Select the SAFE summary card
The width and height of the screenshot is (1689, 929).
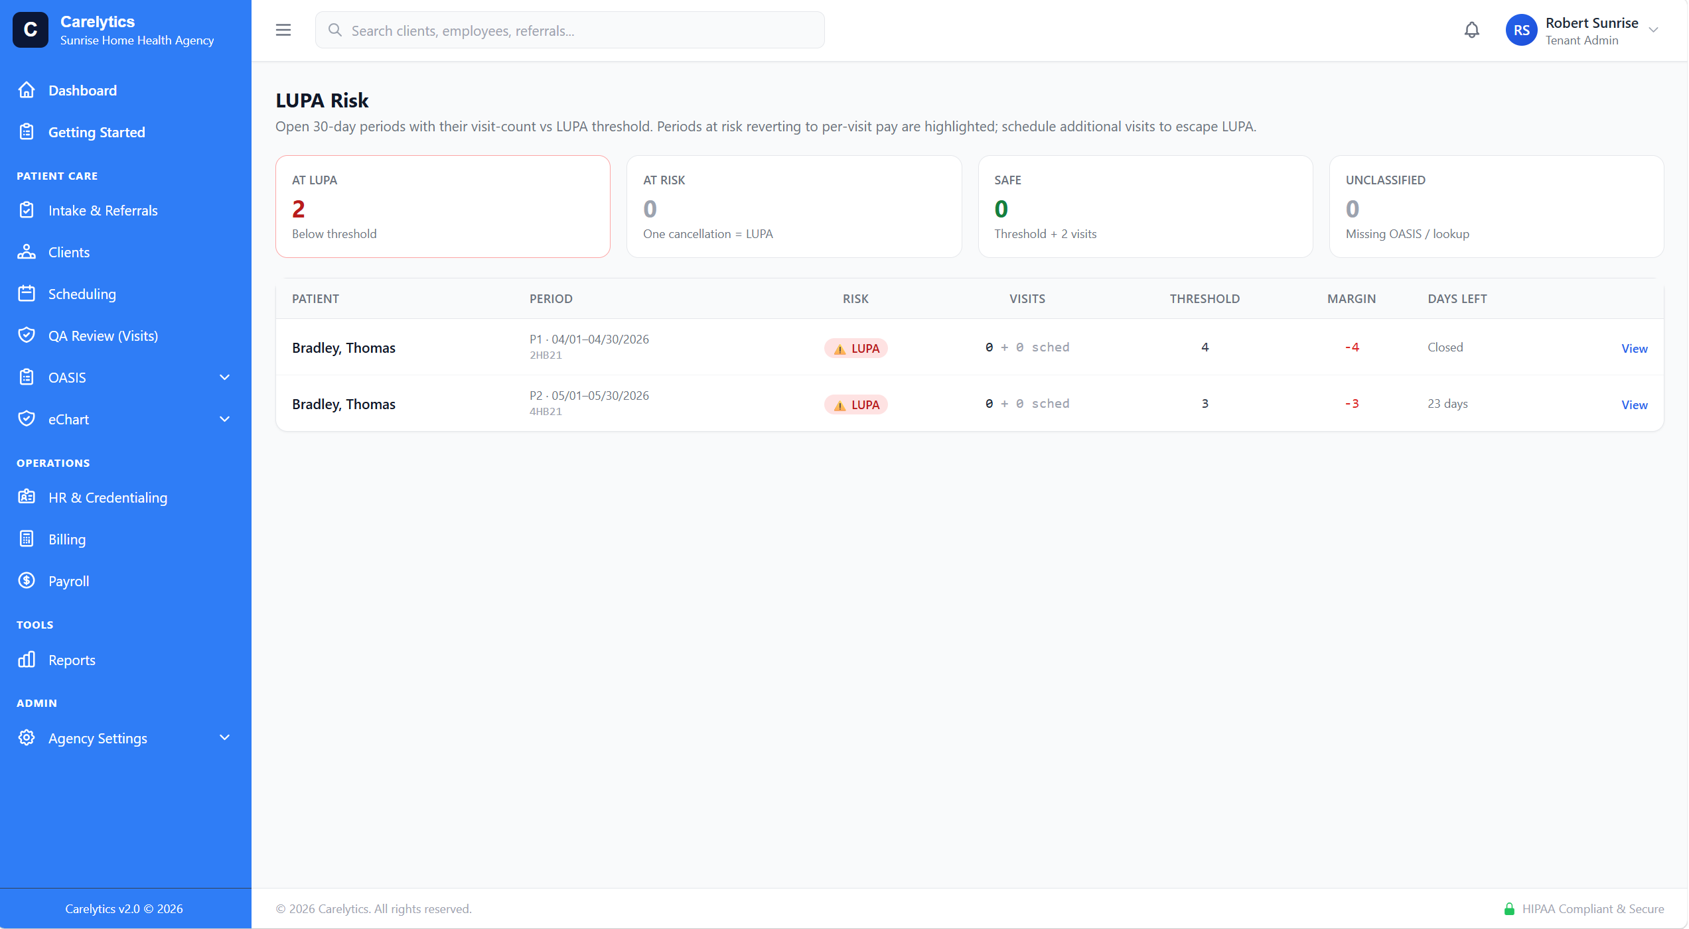(x=1145, y=206)
